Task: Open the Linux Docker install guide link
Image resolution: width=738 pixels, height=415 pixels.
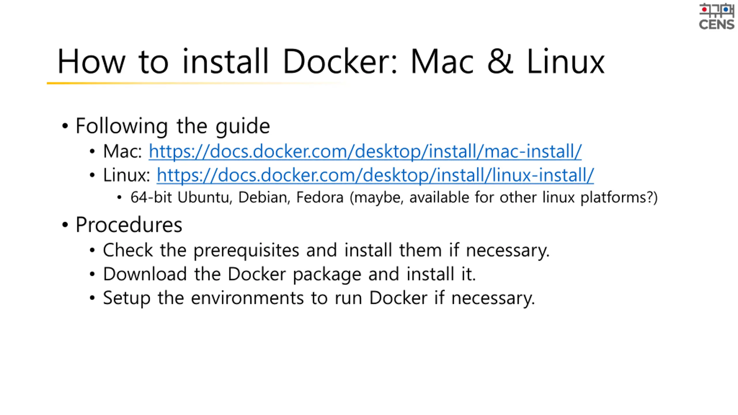Action: coord(375,176)
